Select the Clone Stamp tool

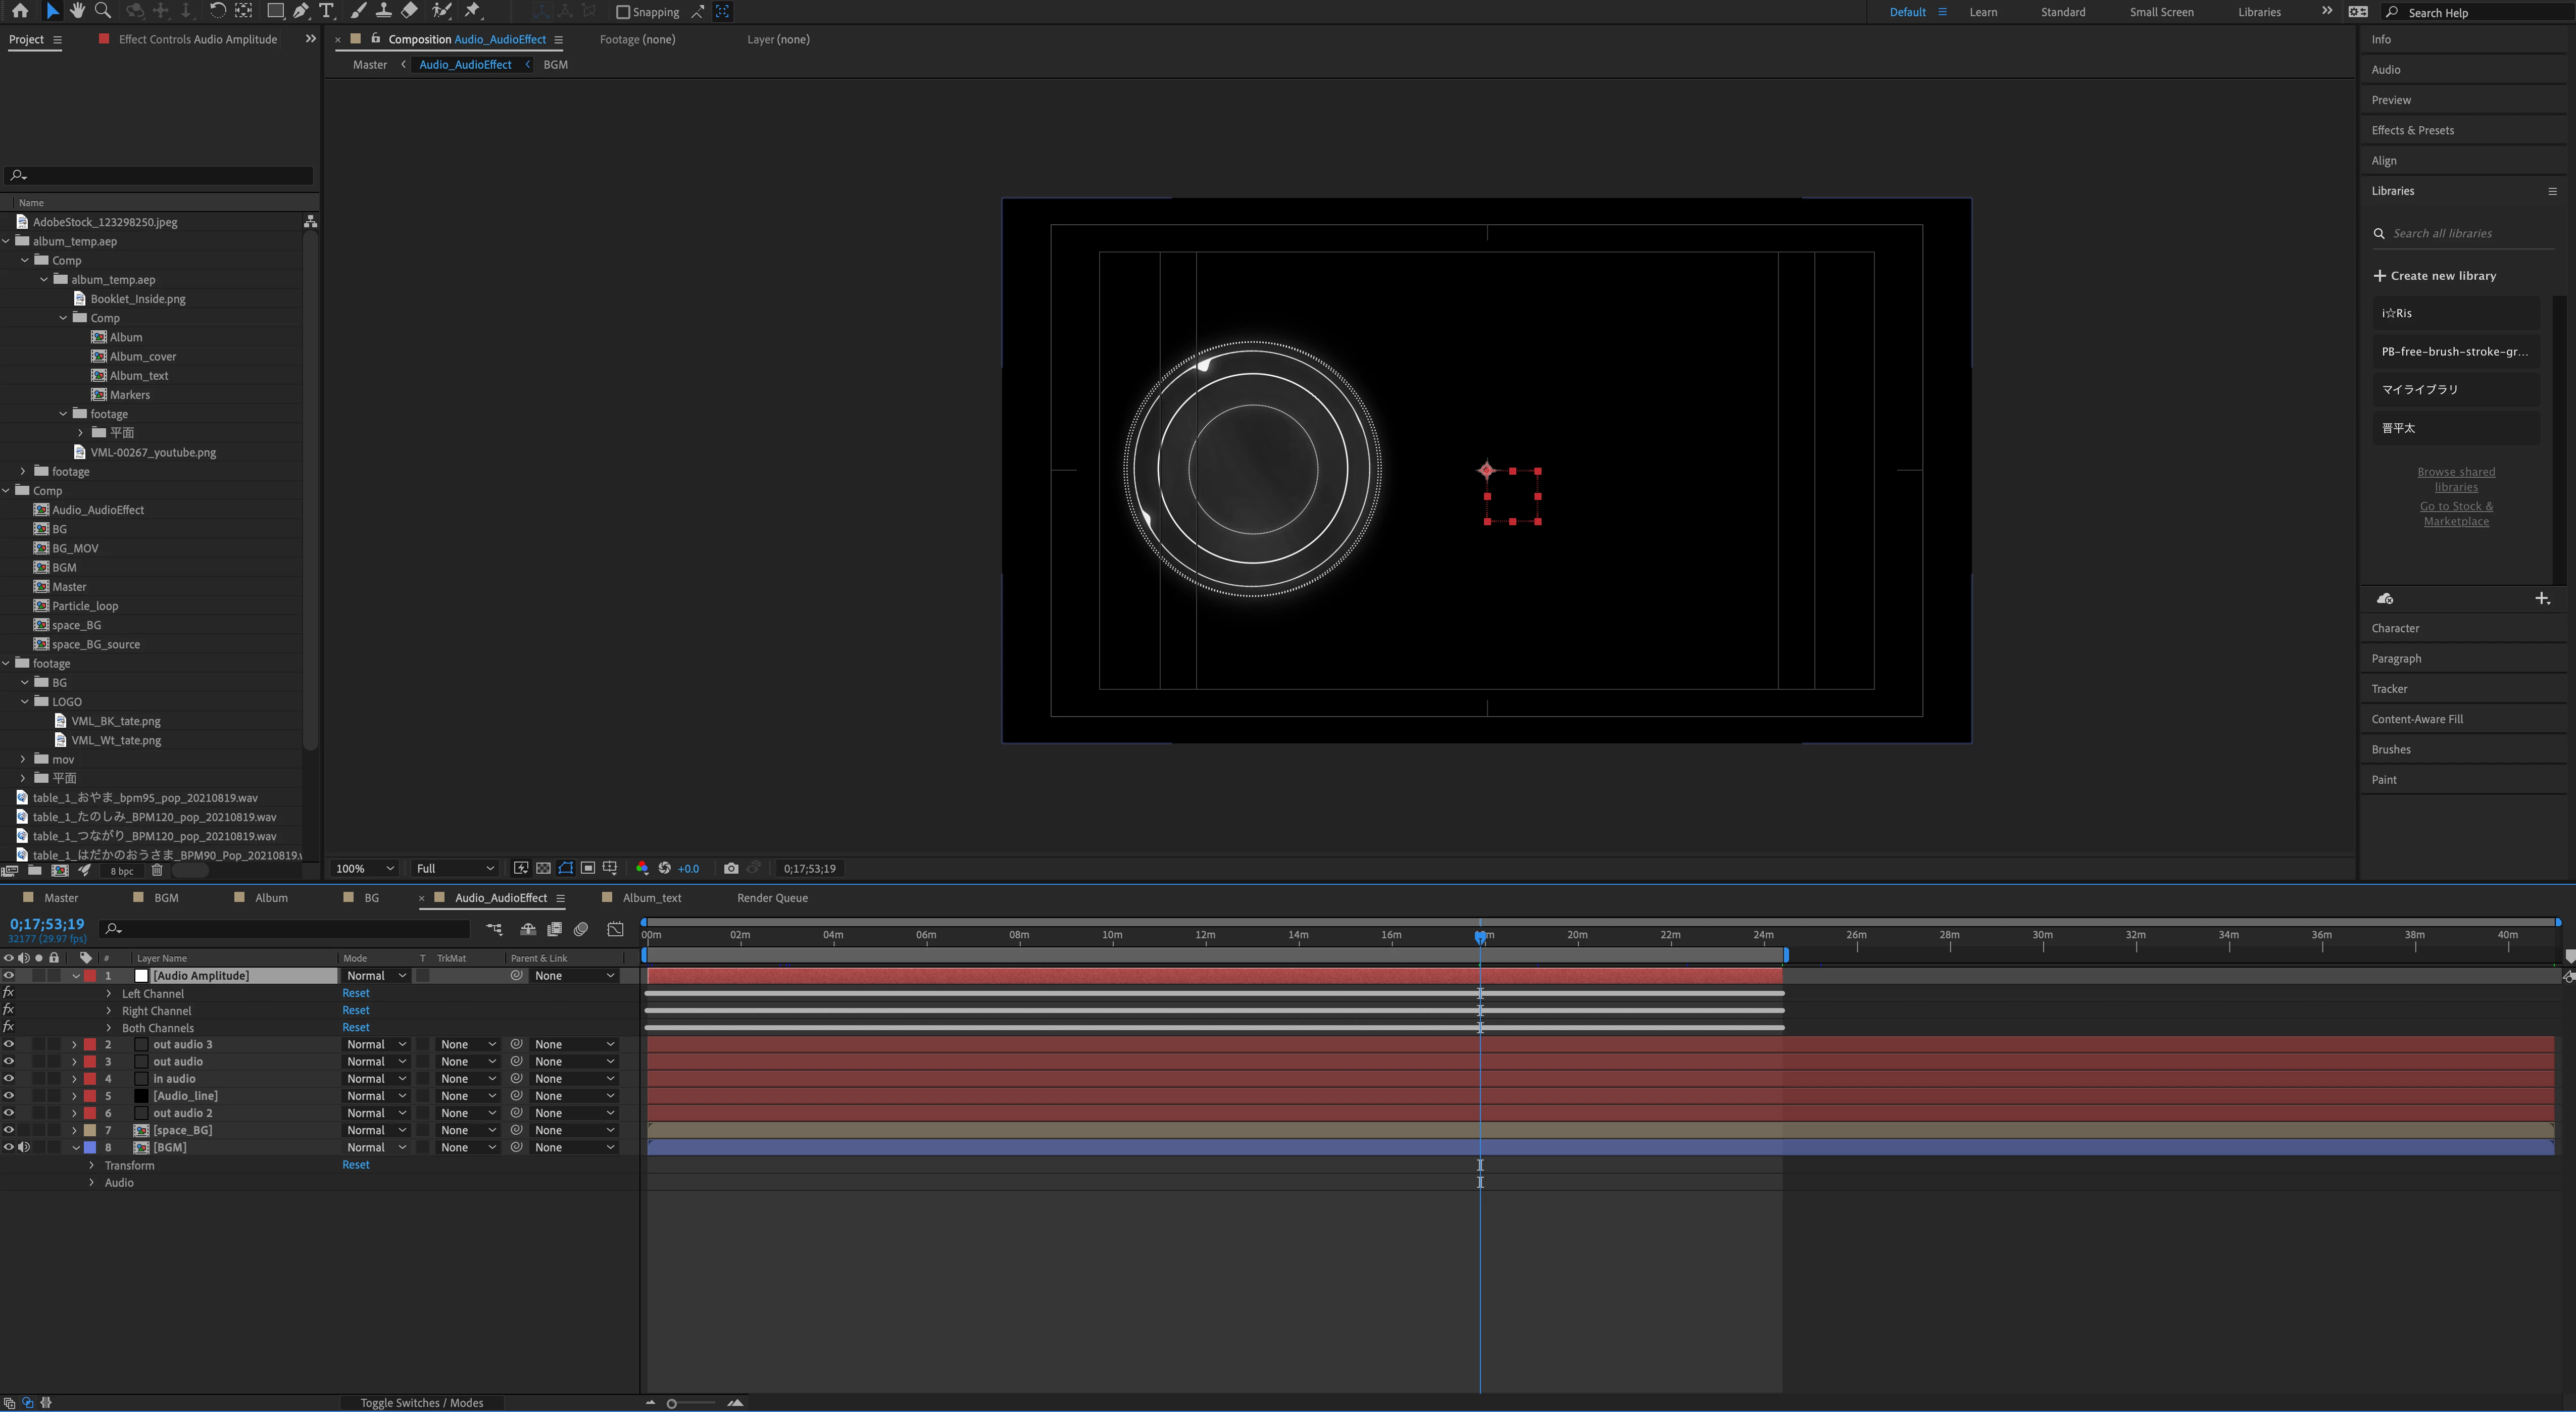[383, 11]
